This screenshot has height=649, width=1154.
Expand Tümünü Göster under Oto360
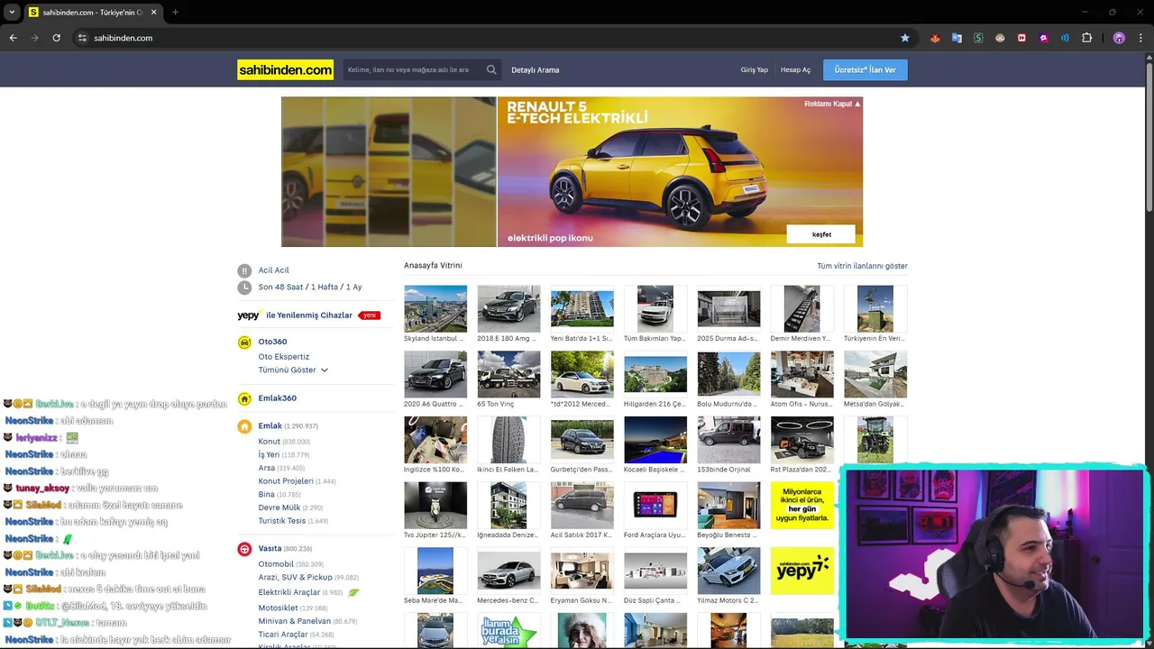click(x=293, y=370)
